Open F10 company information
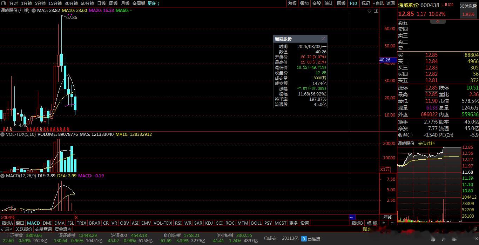Image resolution: width=479 pixels, height=245 pixels. tap(353, 3)
